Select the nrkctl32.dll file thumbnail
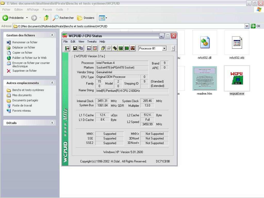 click(204, 43)
